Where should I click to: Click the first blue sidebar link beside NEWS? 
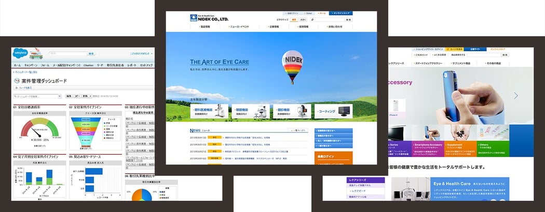click(333, 131)
